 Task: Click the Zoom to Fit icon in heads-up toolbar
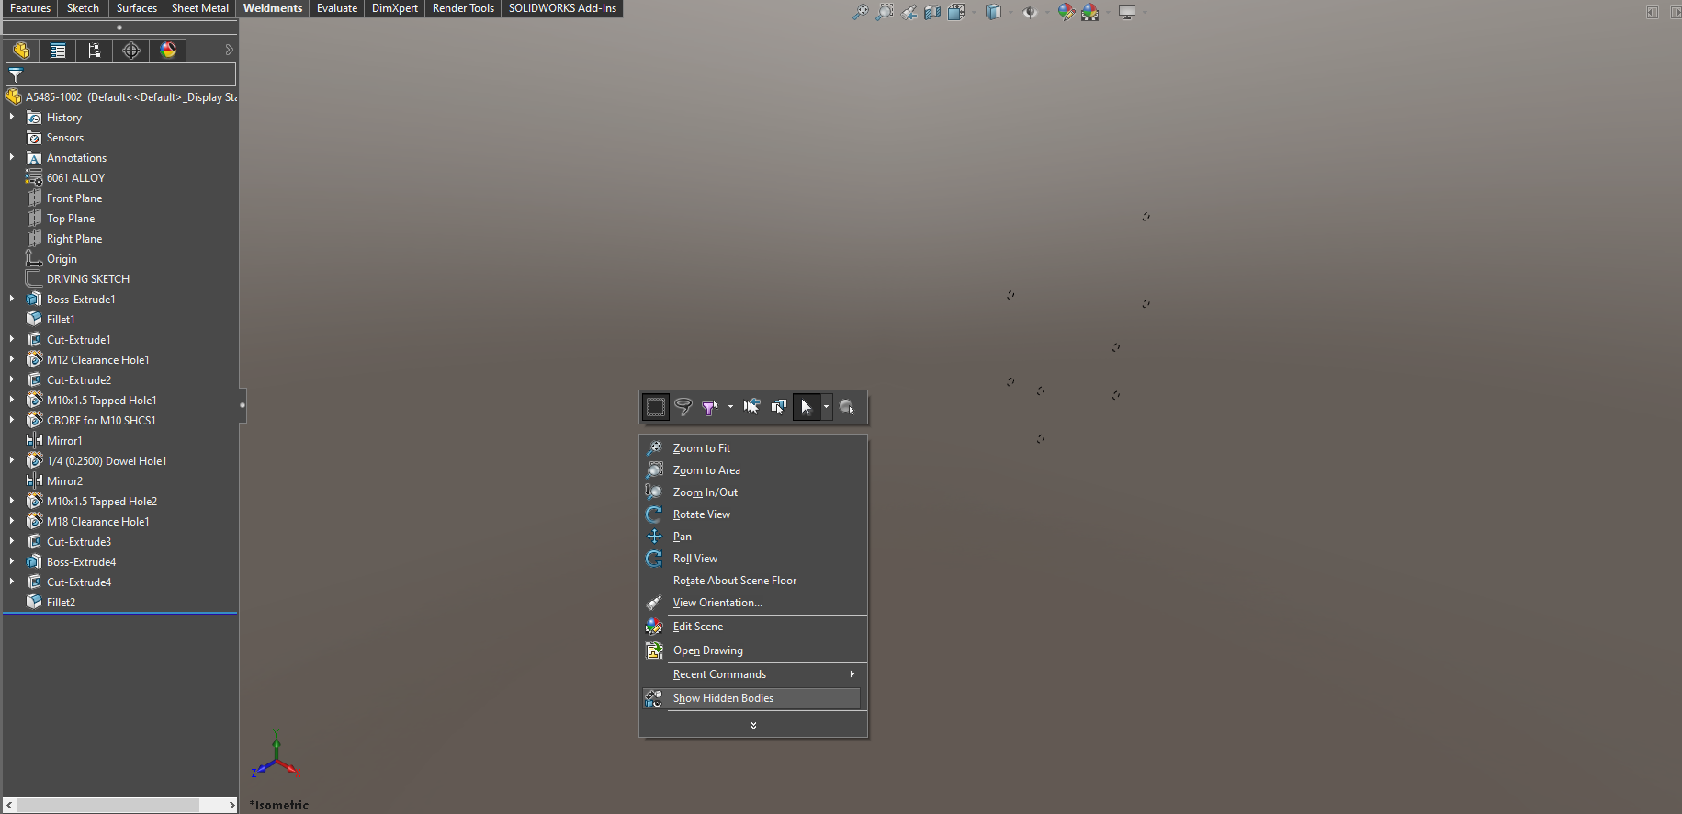coord(861,12)
